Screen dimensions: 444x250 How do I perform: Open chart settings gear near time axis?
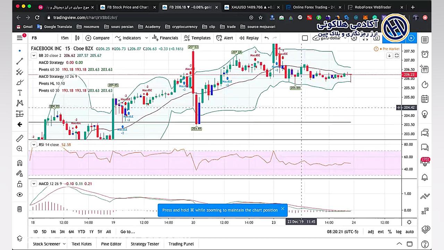pos(409,222)
